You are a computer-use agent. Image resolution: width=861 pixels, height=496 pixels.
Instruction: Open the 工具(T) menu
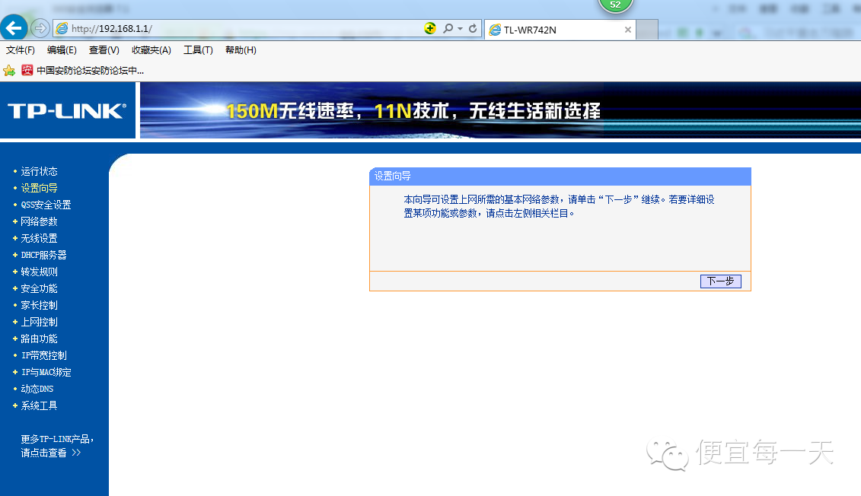tap(198, 50)
